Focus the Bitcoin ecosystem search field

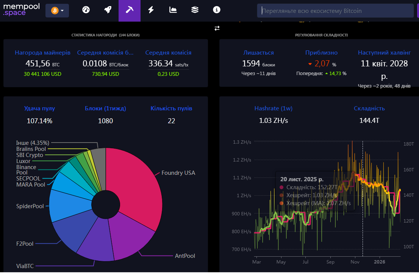point(335,11)
